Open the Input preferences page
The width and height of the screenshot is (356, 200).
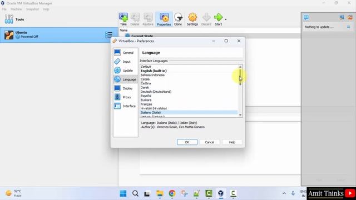click(126, 62)
